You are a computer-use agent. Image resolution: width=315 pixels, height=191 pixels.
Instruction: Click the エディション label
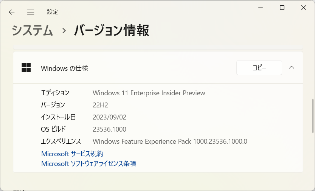pyautogui.click(x=55, y=93)
